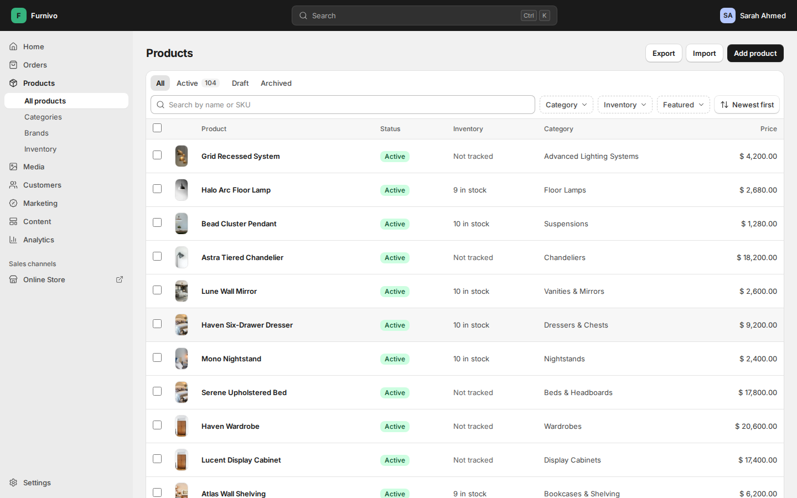This screenshot has height=498, width=797.
Task: Open Orders via its sidebar icon
Action: 13,65
